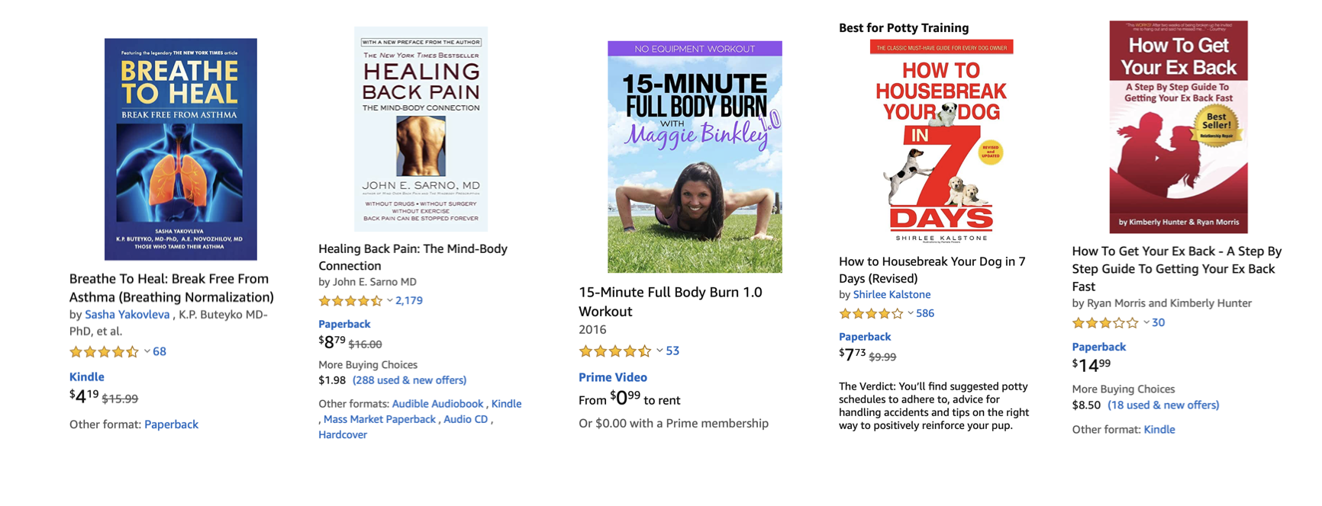1322x506 pixels.
Task: Select the How to Housebreak Your Dog cover
Action: click(x=941, y=142)
